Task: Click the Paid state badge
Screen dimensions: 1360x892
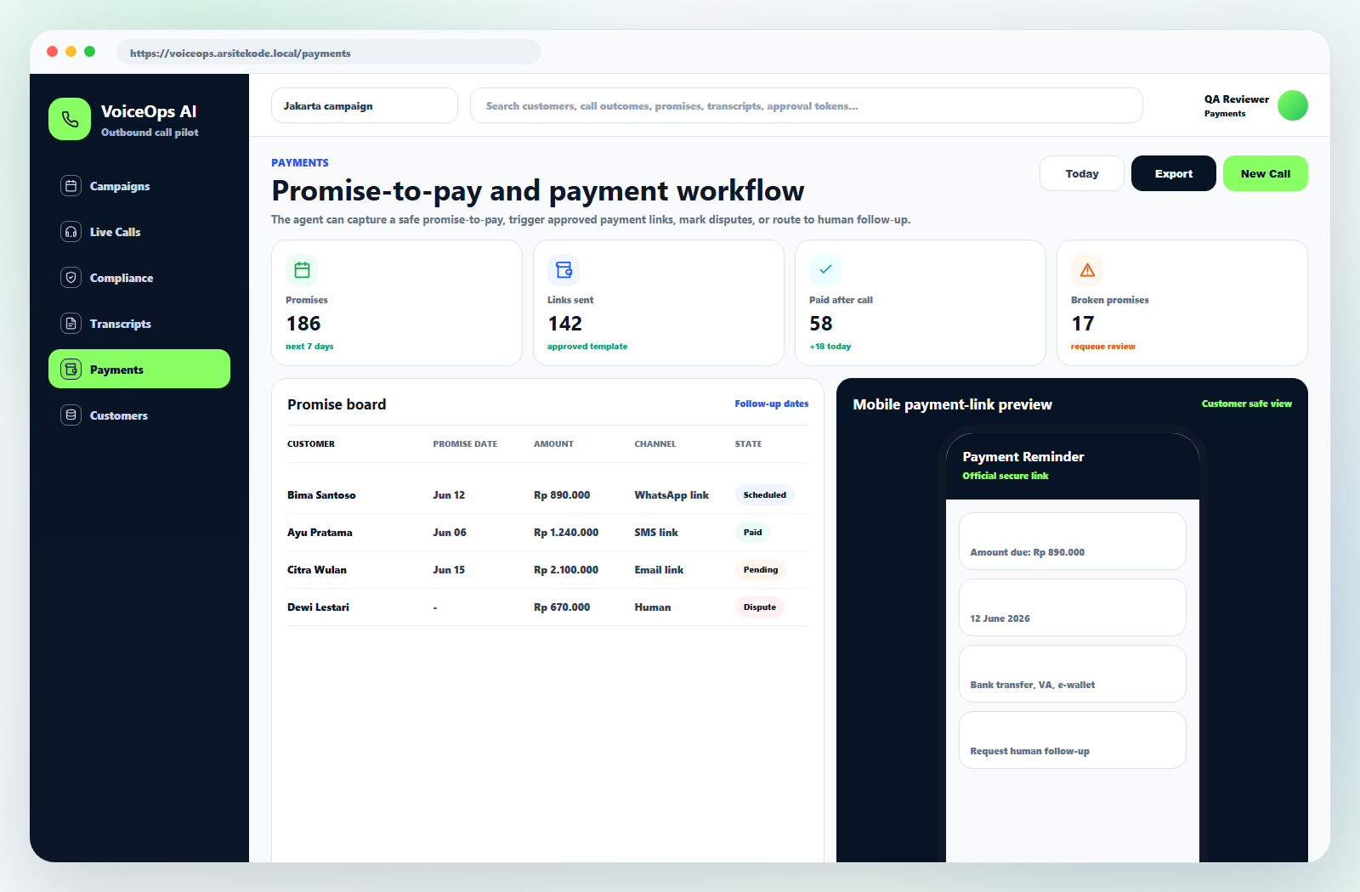Action: (753, 533)
